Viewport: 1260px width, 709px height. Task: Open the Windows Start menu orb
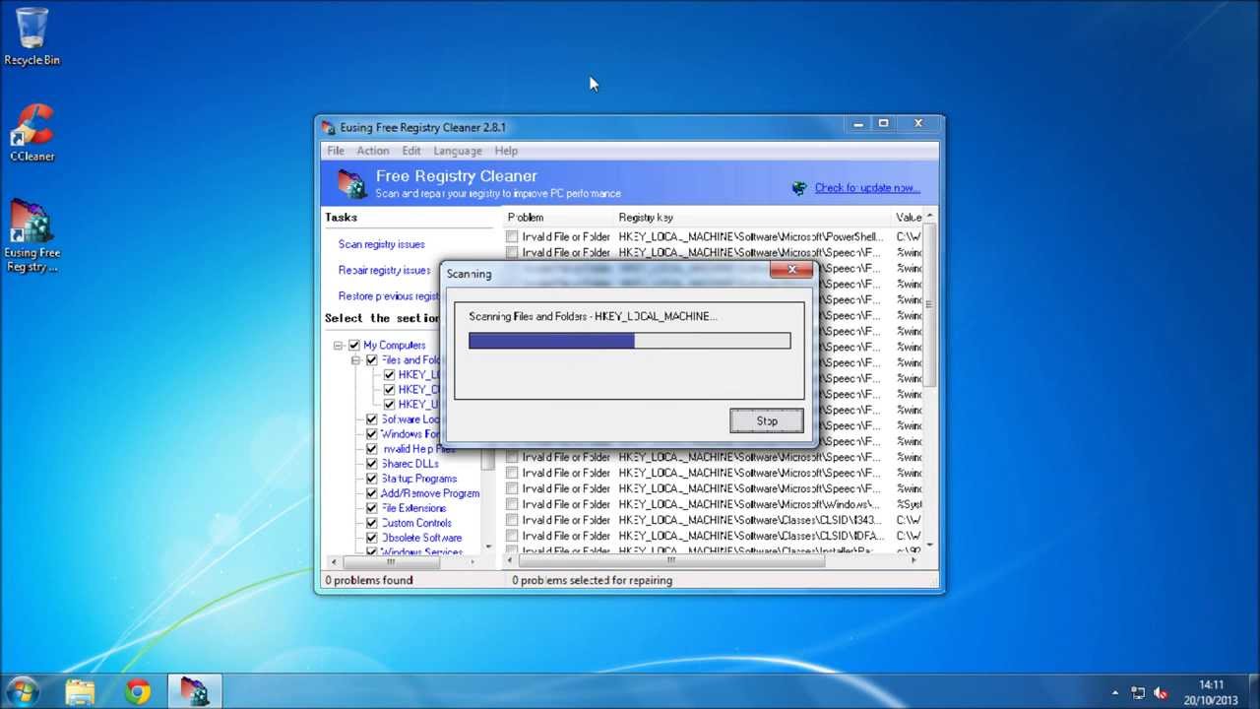click(x=23, y=691)
